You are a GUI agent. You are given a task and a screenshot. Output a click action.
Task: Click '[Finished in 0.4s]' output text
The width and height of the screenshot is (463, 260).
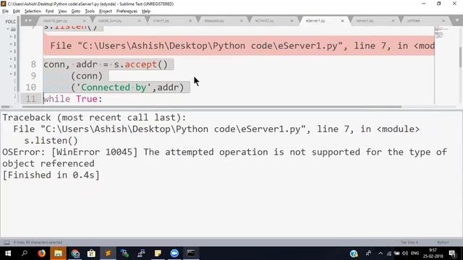[x=51, y=175]
